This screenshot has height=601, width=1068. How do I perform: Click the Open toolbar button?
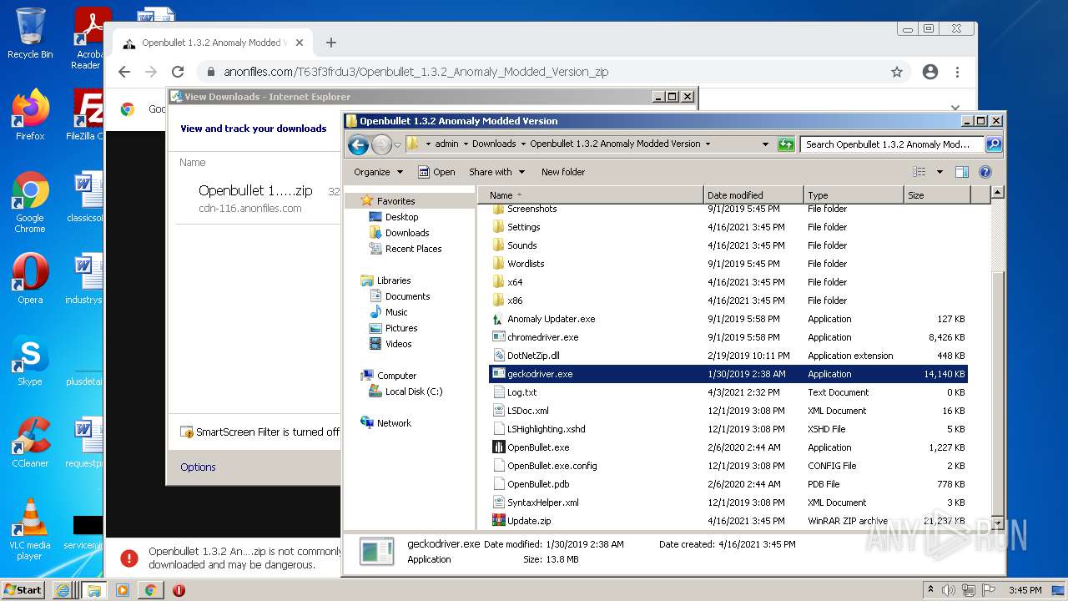coord(436,172)
